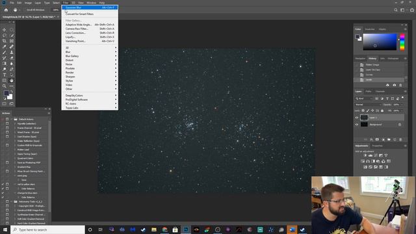Expand the Topaz Labs submenu
The image size is (416, 234).
click(x=90, y=108)
